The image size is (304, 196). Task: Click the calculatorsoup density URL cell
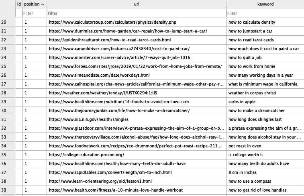coord(112,22)
